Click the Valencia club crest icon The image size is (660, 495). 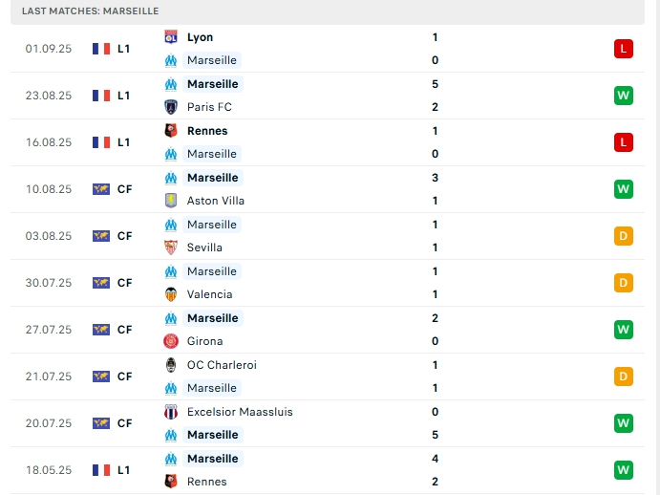point(171,294)
